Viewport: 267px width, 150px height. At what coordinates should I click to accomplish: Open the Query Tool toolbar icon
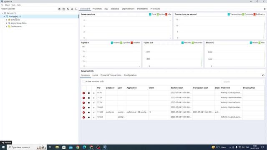point(59,9)
